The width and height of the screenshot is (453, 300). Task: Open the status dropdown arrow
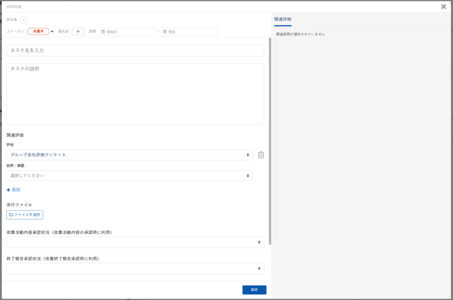52,32
